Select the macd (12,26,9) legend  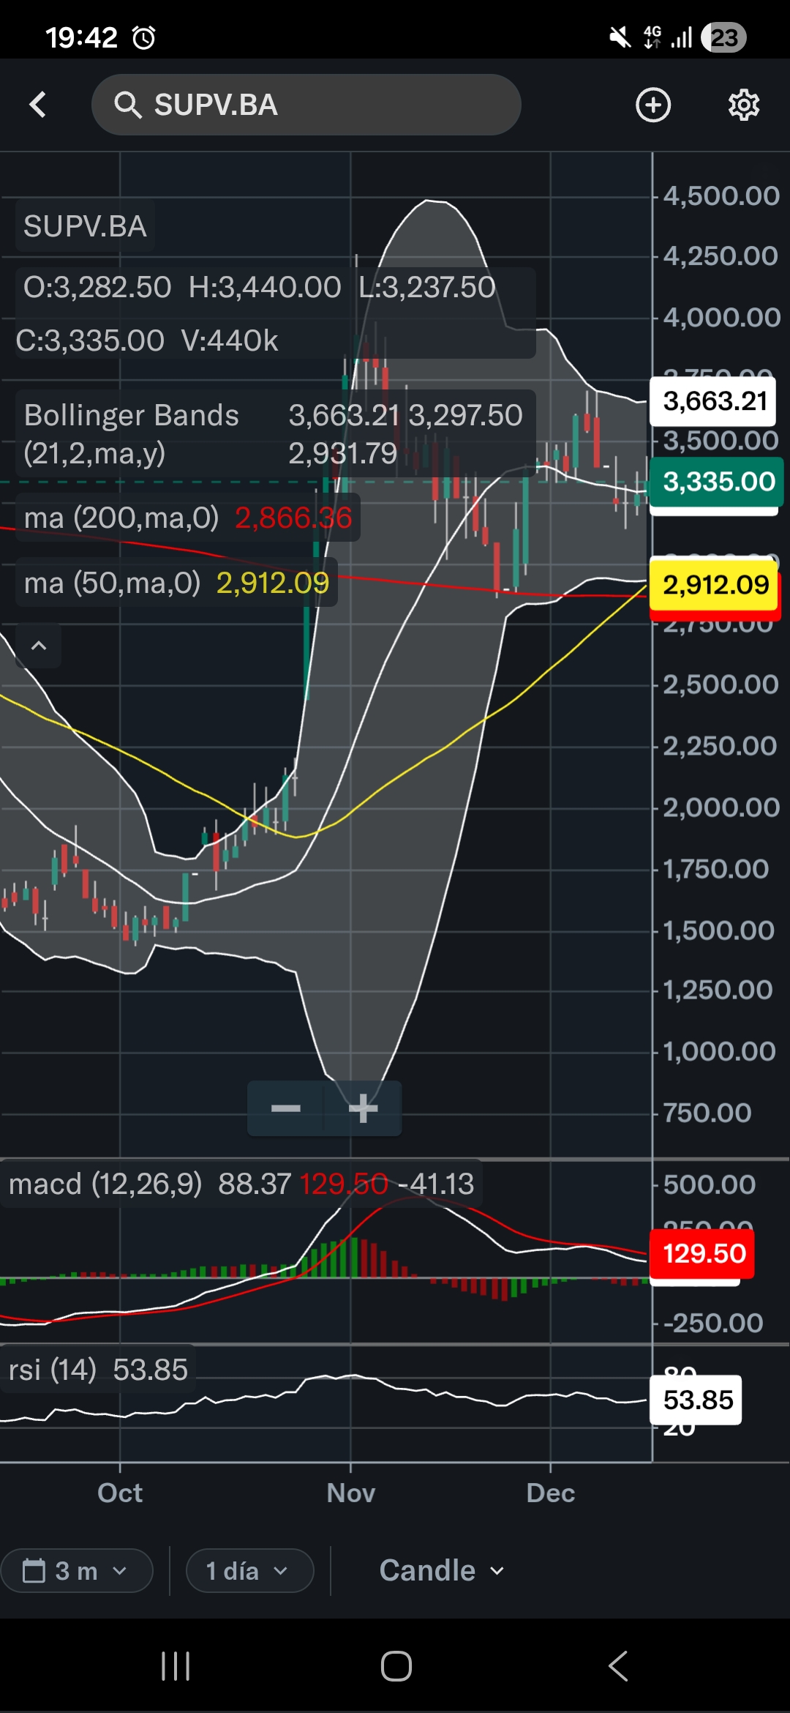(241, 1184)
